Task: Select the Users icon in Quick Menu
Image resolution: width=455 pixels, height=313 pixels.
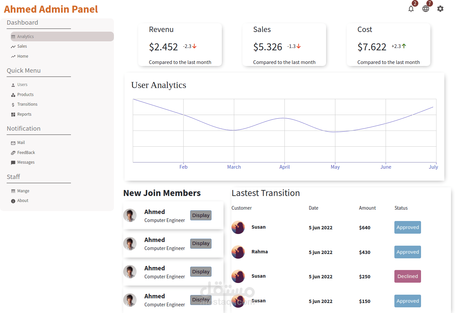Action: (x=13, y=84)
